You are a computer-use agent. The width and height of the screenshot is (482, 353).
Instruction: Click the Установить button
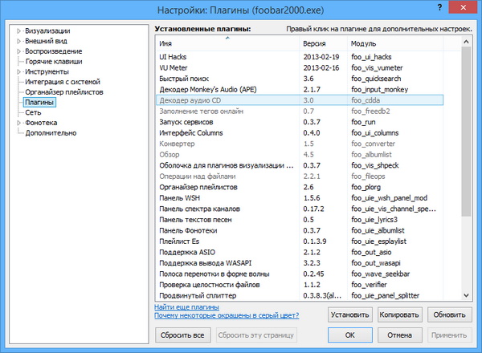point(349,315)
